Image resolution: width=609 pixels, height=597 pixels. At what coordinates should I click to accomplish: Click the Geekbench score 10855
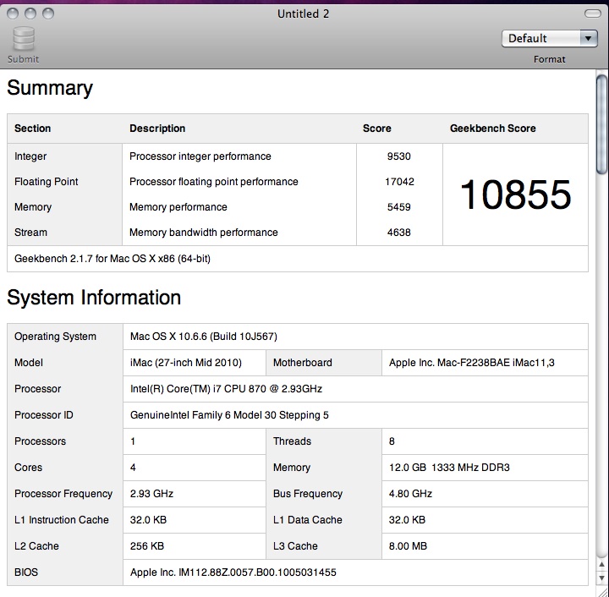click(x=515, y=194)
